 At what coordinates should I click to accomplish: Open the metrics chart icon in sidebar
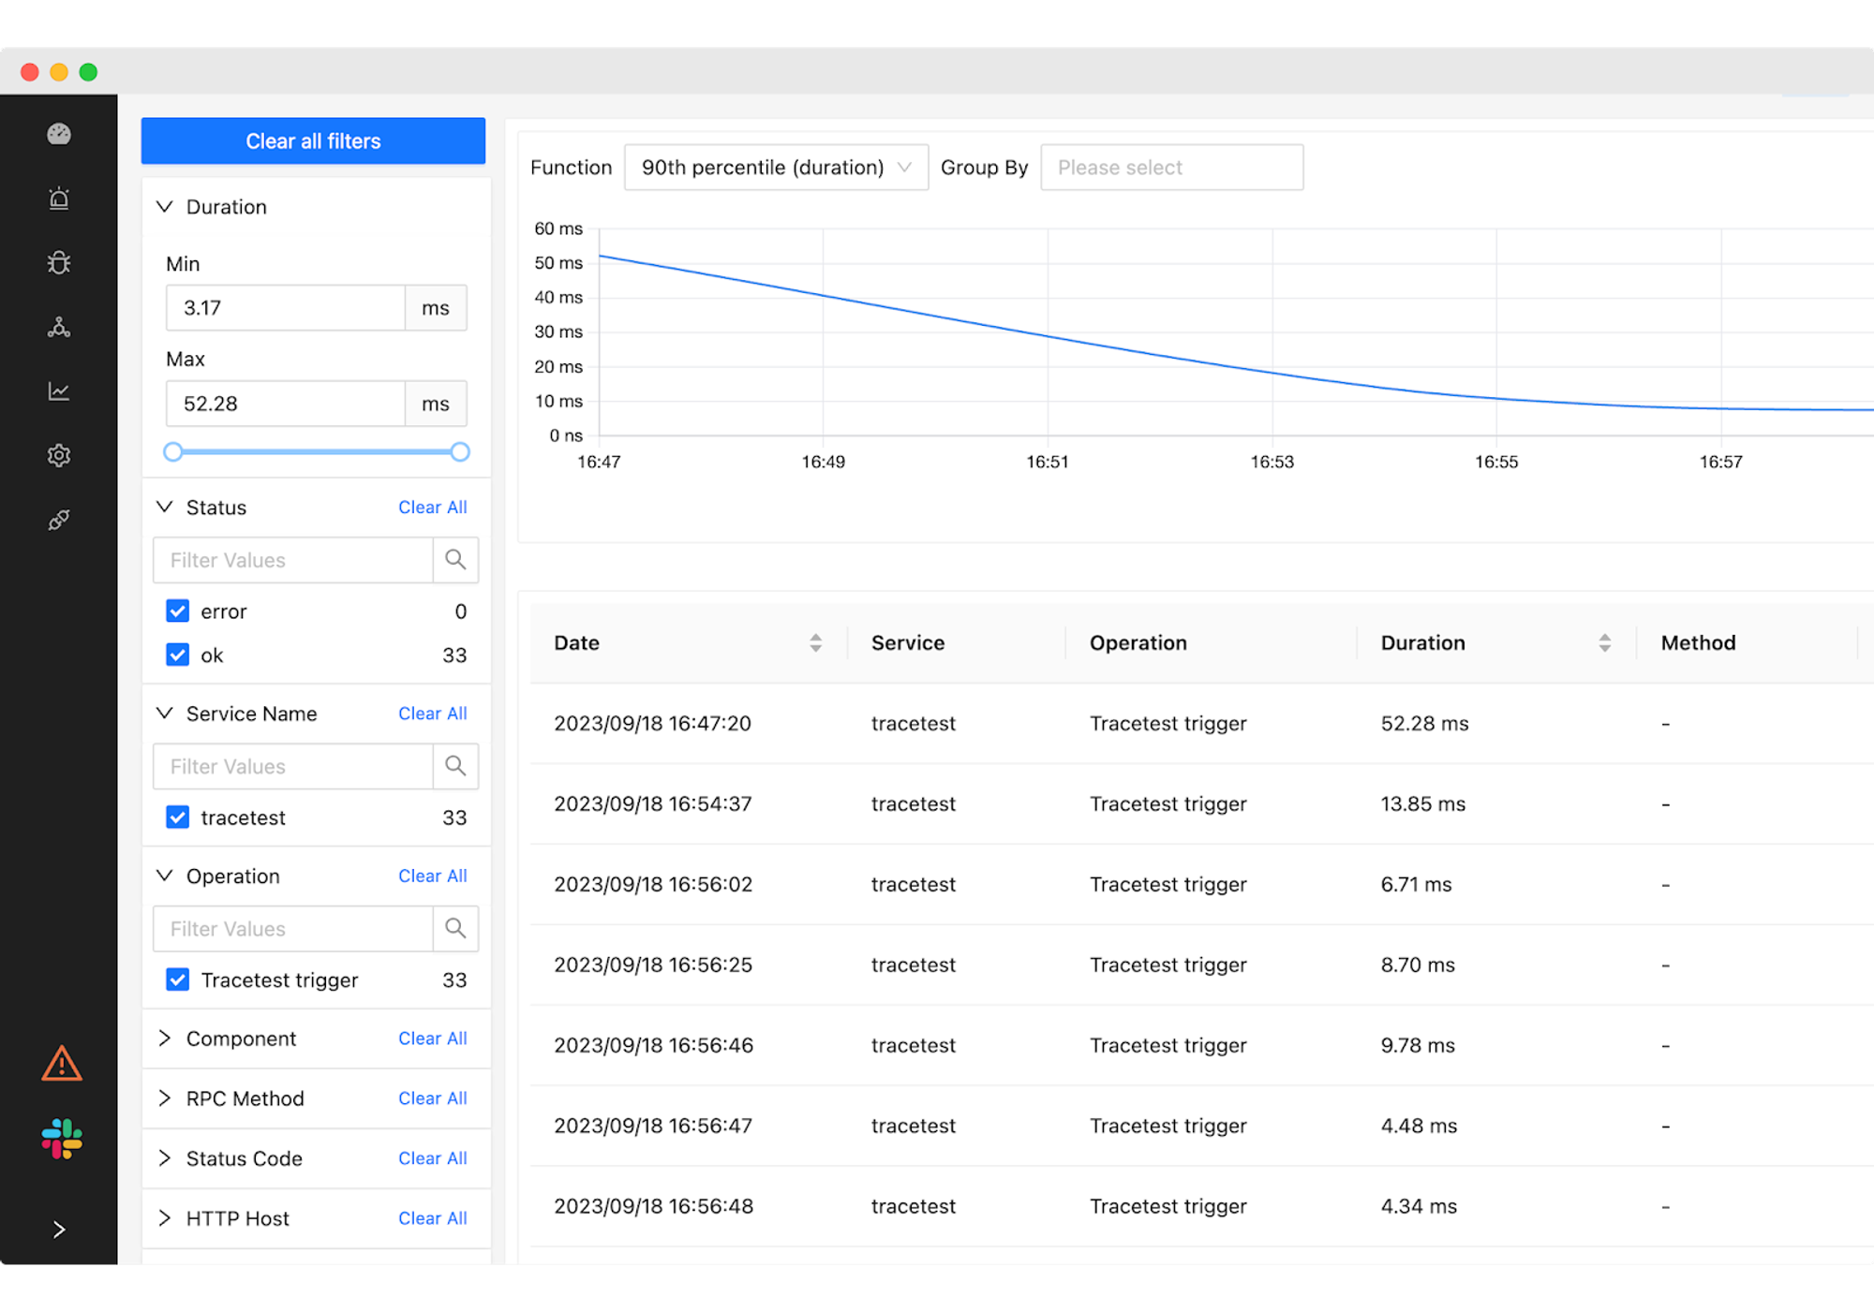coord(58,391)
